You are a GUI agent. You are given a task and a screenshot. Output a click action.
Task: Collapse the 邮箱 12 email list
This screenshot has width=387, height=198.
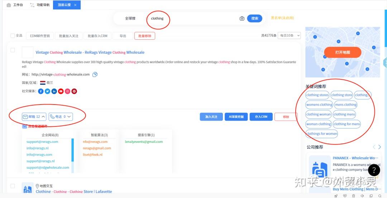(34, 117)
